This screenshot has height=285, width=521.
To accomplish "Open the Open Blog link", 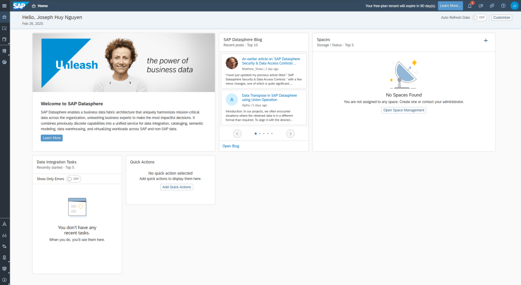I will tap(230, 146).
